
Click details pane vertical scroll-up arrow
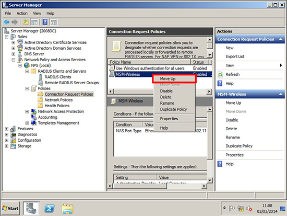click(210, 109)
